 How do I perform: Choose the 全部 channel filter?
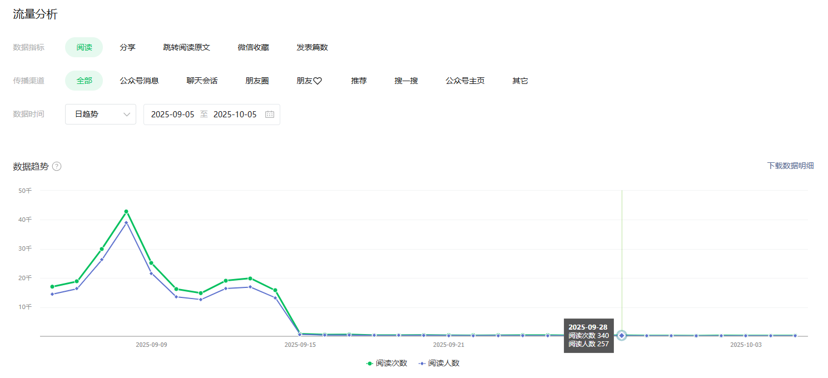[x=84, y=81]
